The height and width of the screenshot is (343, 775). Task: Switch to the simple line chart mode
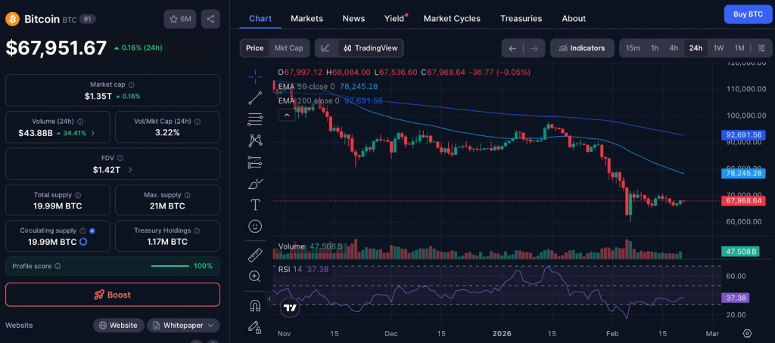[x=325, y=48]
